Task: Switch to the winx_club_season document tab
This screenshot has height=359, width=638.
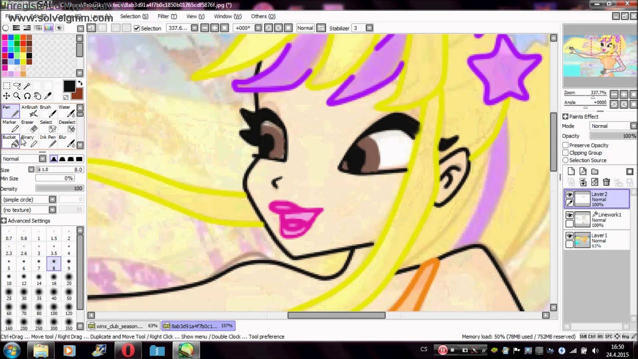Action: (x=123, y=326)
